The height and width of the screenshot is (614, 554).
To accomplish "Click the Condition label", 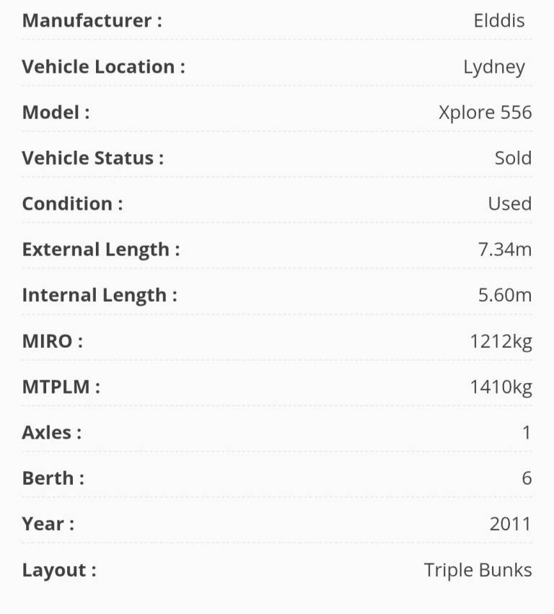I will tap(72, 204).
